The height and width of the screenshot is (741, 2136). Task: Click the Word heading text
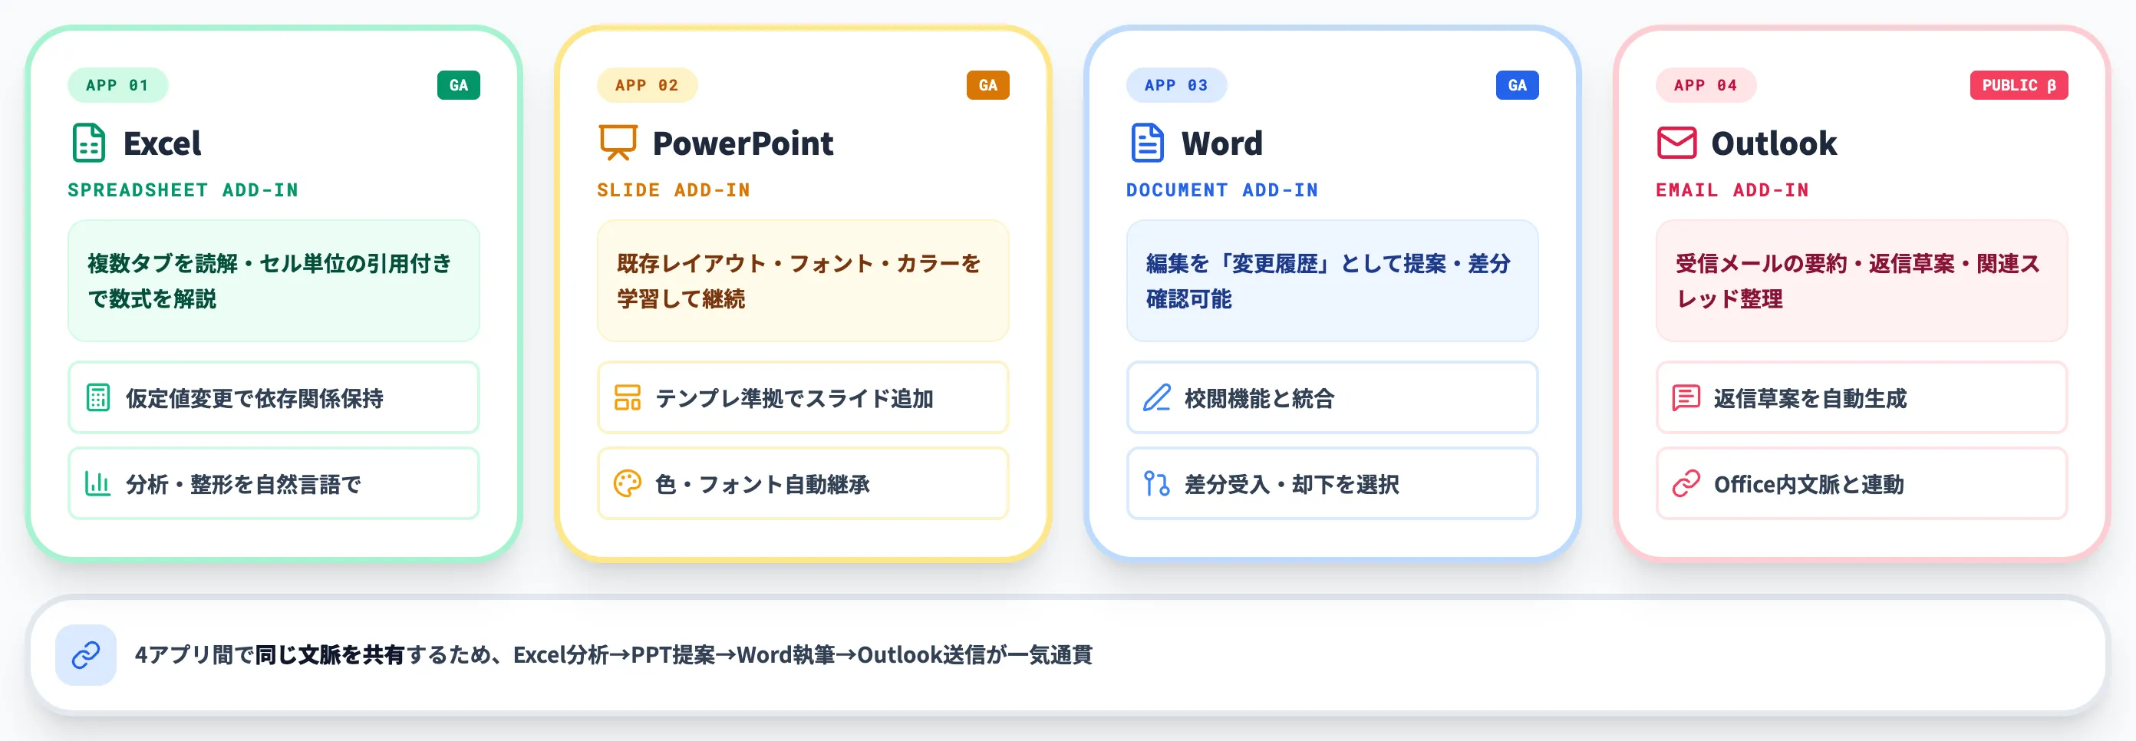pyautogui.click(x=1221, y=143)
